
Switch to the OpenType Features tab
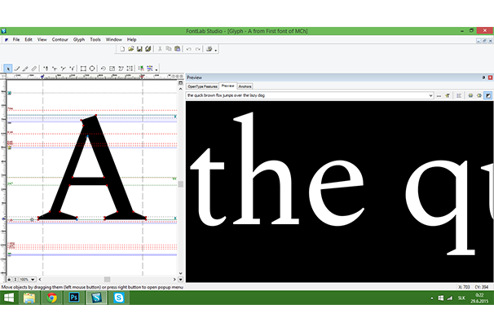coord(202,86)
